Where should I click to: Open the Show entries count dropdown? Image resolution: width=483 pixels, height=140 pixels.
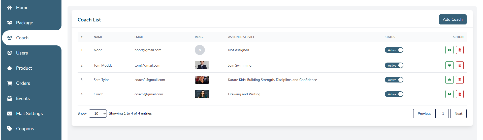pyautogui.click(x=98, y=114)
